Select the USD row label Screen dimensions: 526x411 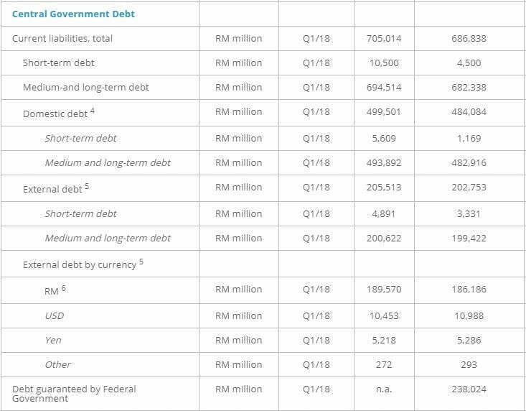[55, 316]
